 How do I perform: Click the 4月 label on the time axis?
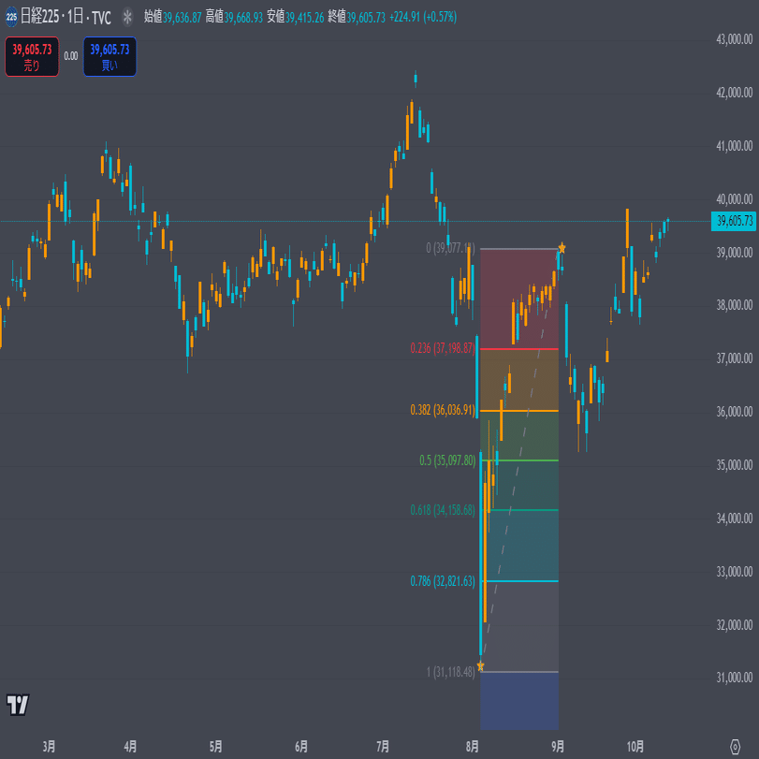coord(130,747)
